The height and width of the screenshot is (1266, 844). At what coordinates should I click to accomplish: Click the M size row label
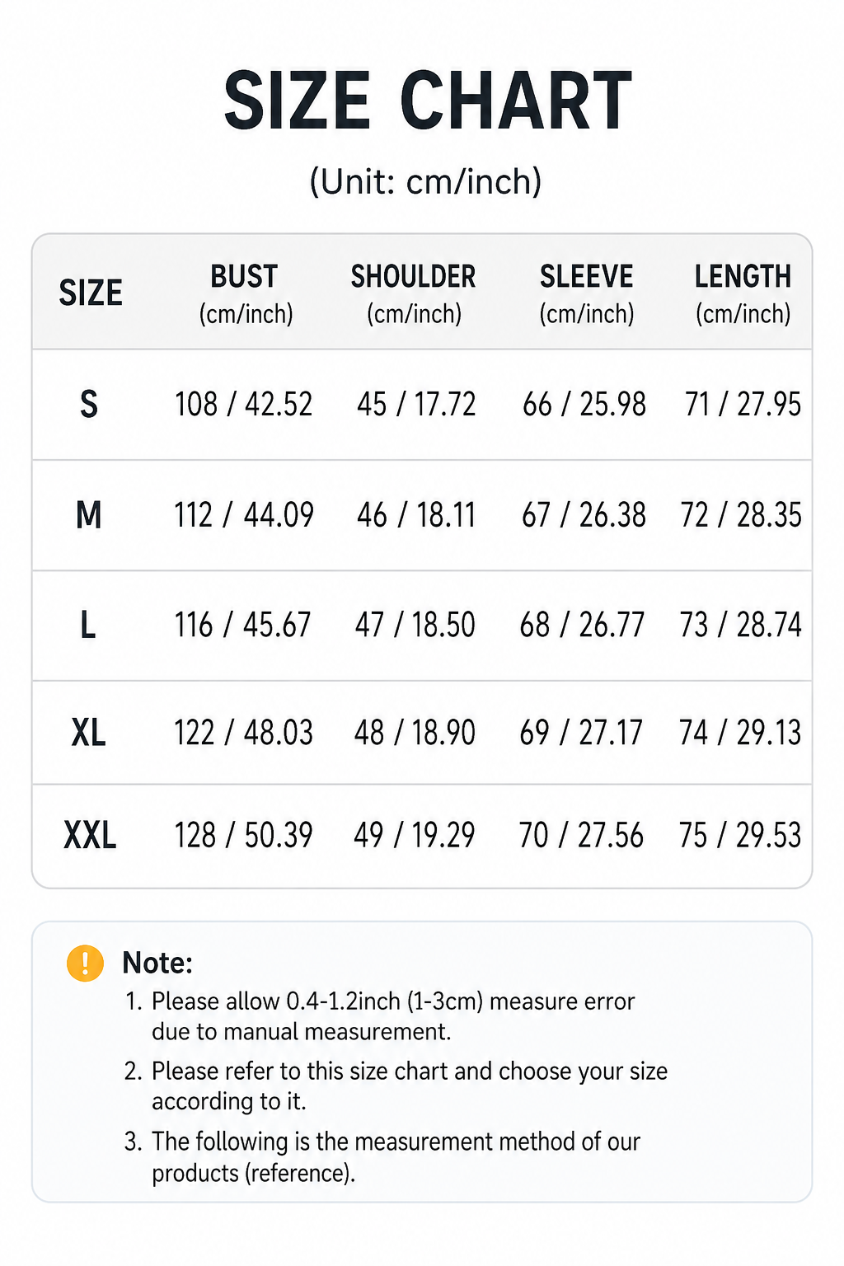89,515
